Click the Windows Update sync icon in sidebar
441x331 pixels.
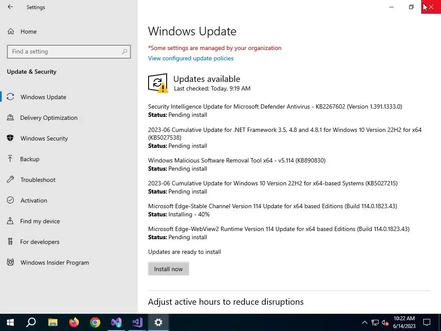point(10,97)
